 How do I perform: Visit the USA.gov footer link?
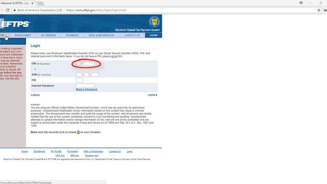(x=60, y=155)
